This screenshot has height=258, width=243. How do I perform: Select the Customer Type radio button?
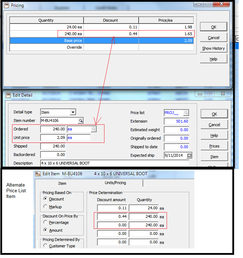45,246
